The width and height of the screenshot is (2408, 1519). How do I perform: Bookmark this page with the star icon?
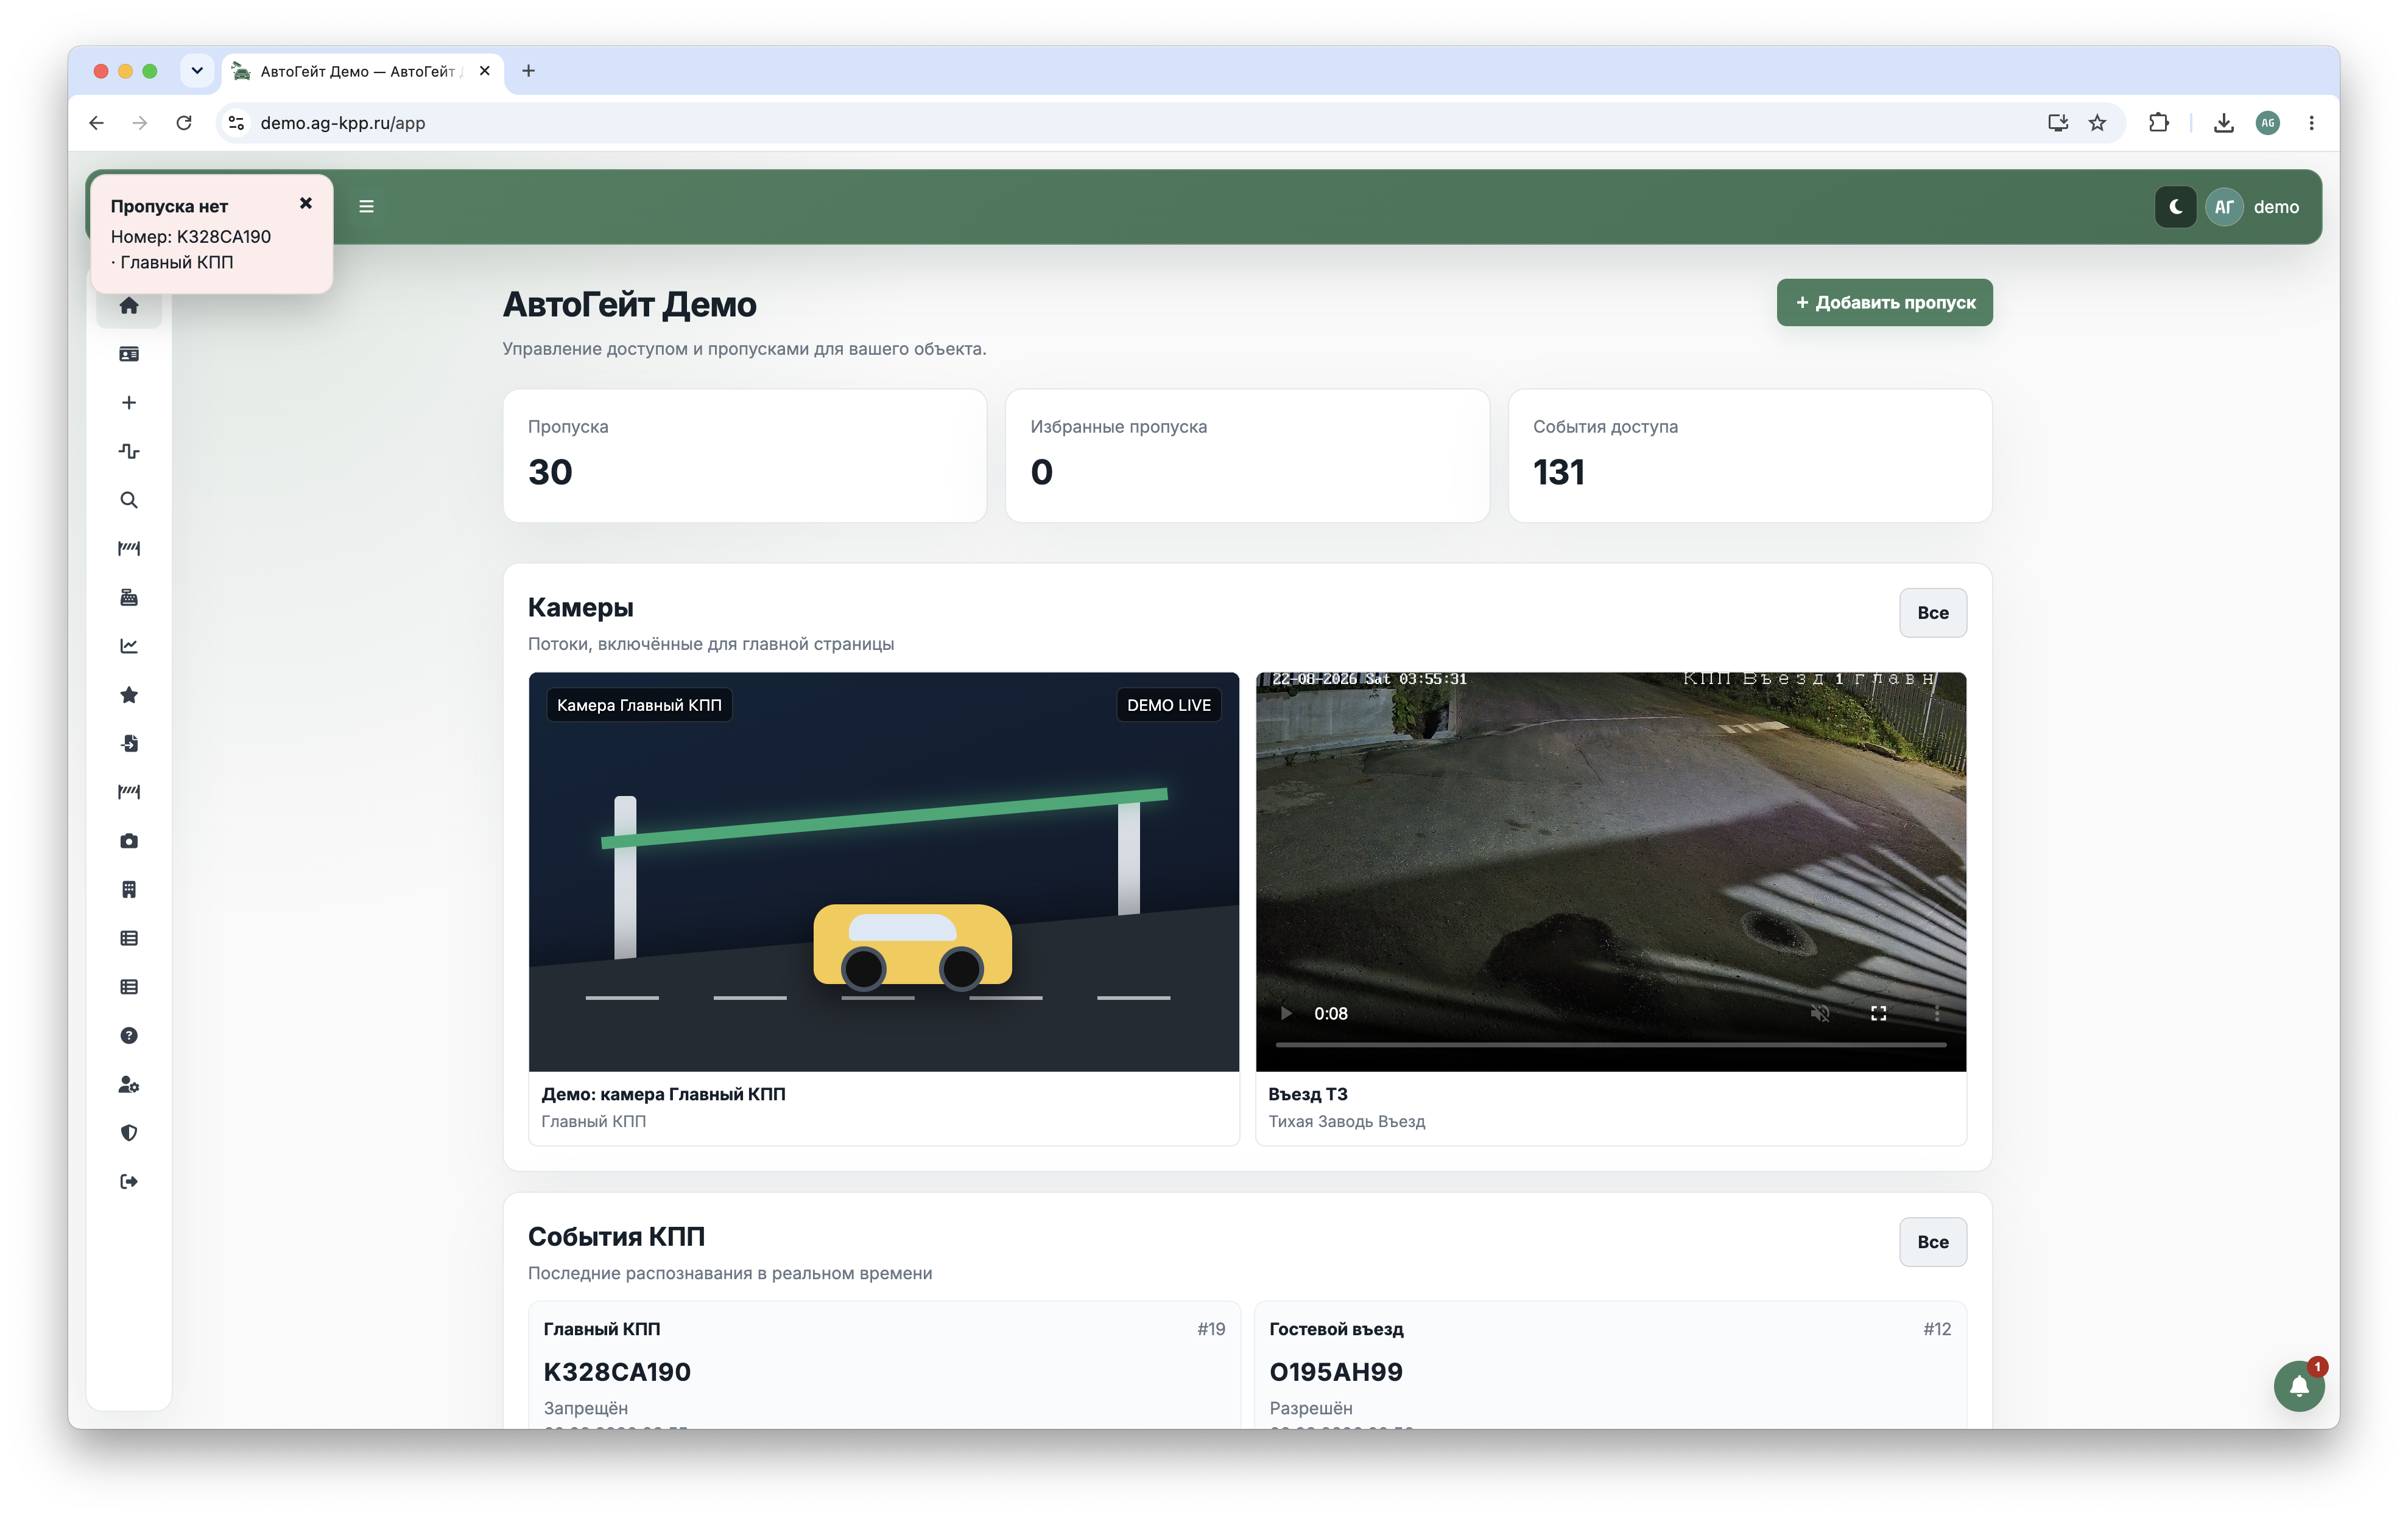click(2097, 123)
